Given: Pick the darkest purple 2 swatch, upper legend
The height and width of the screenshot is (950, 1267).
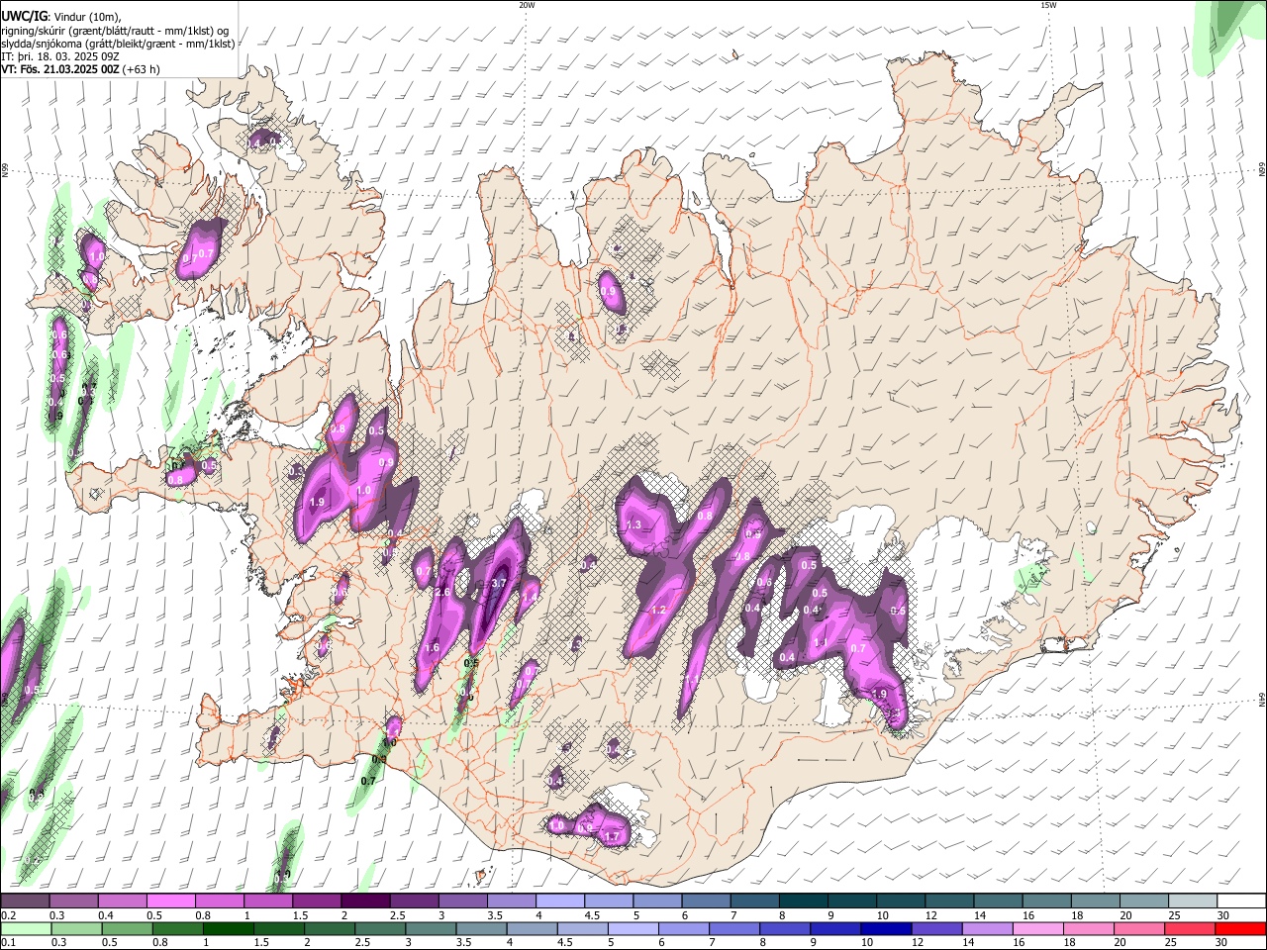Looking at the screenshot, I should pyautogui.click(x=365, y=902).
